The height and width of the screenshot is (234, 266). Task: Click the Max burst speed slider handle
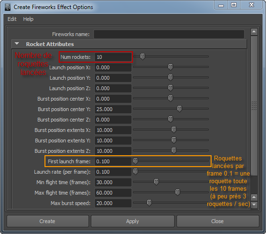[x=149, y=203]
